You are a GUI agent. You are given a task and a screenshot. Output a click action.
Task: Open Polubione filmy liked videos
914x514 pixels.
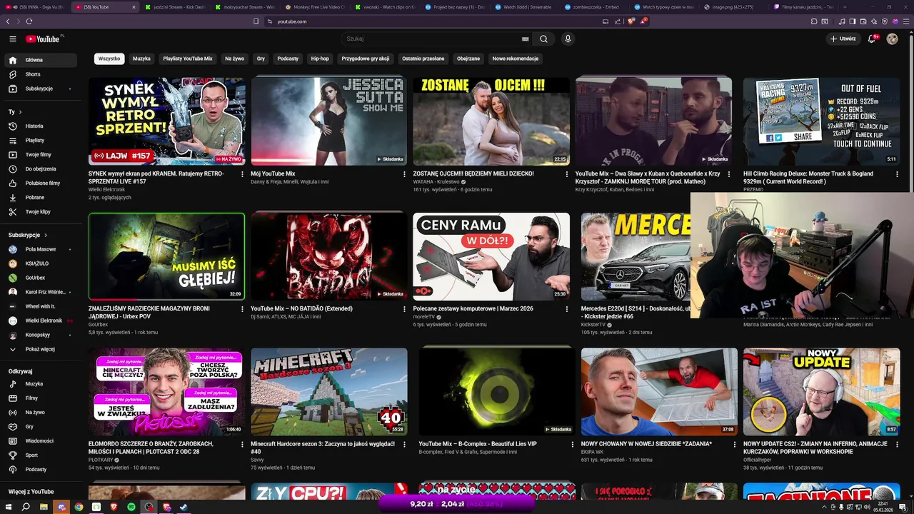pyautogui.click(x=40, y=183)
